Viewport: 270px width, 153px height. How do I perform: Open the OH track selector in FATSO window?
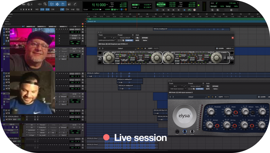[x=105, y=38]
